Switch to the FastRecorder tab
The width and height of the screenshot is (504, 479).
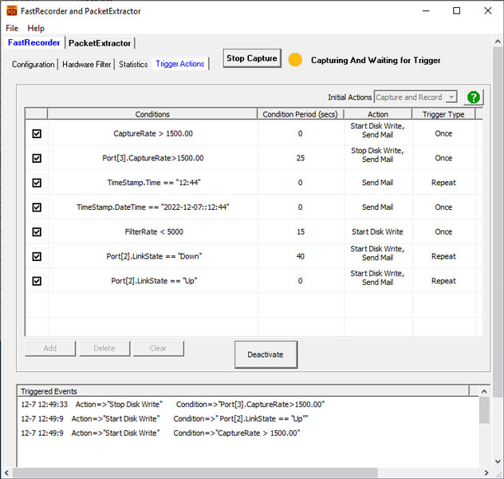click(x=33, y=43)
